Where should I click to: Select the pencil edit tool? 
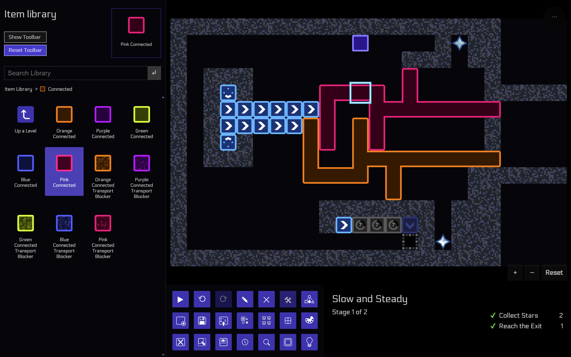(x=245, y=299)
